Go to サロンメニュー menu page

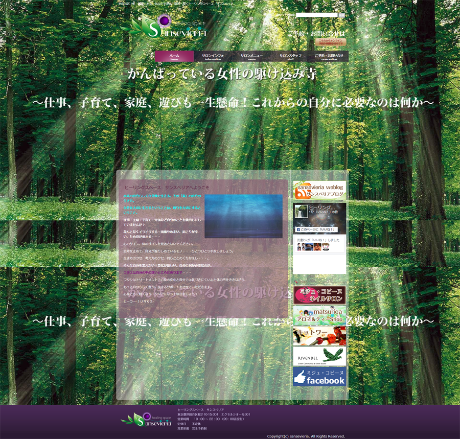(x=252, y=56)
